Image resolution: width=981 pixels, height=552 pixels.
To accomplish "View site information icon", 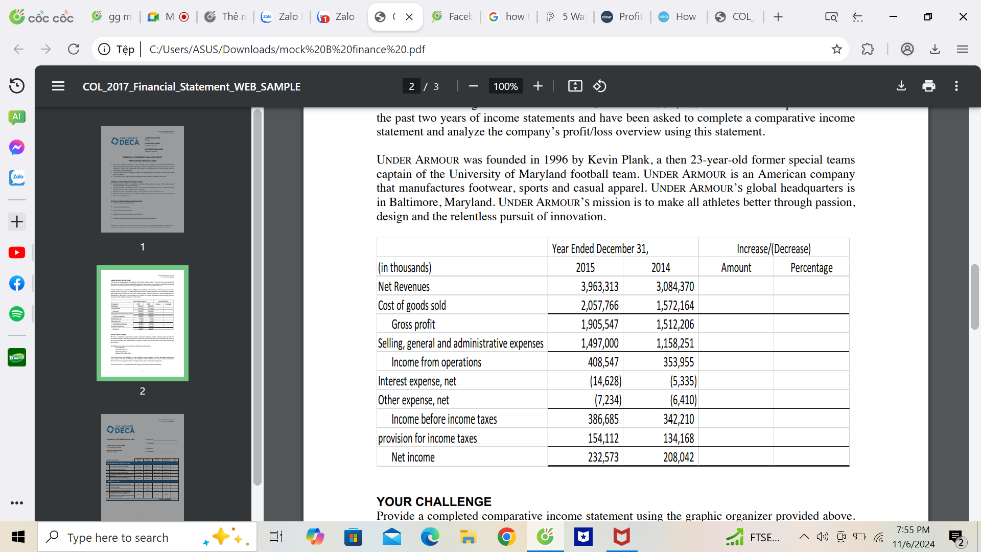I will click(104, 49).
